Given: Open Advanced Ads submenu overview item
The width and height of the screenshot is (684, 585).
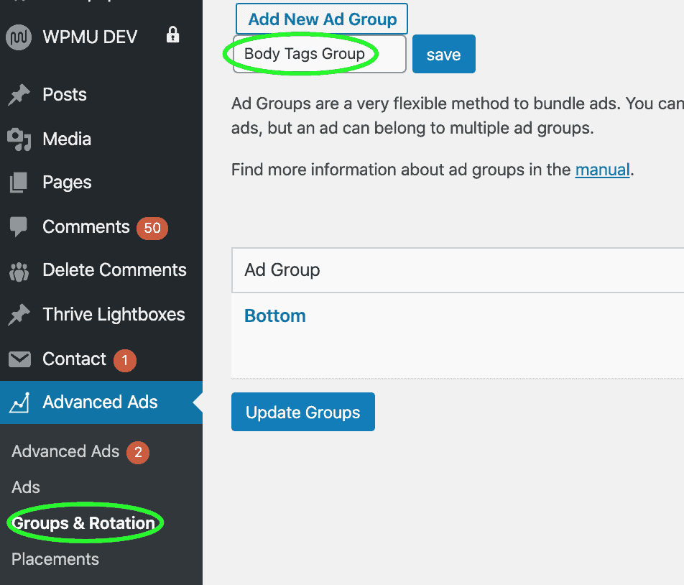Looking at the screenshot, I should pos(65,451).
